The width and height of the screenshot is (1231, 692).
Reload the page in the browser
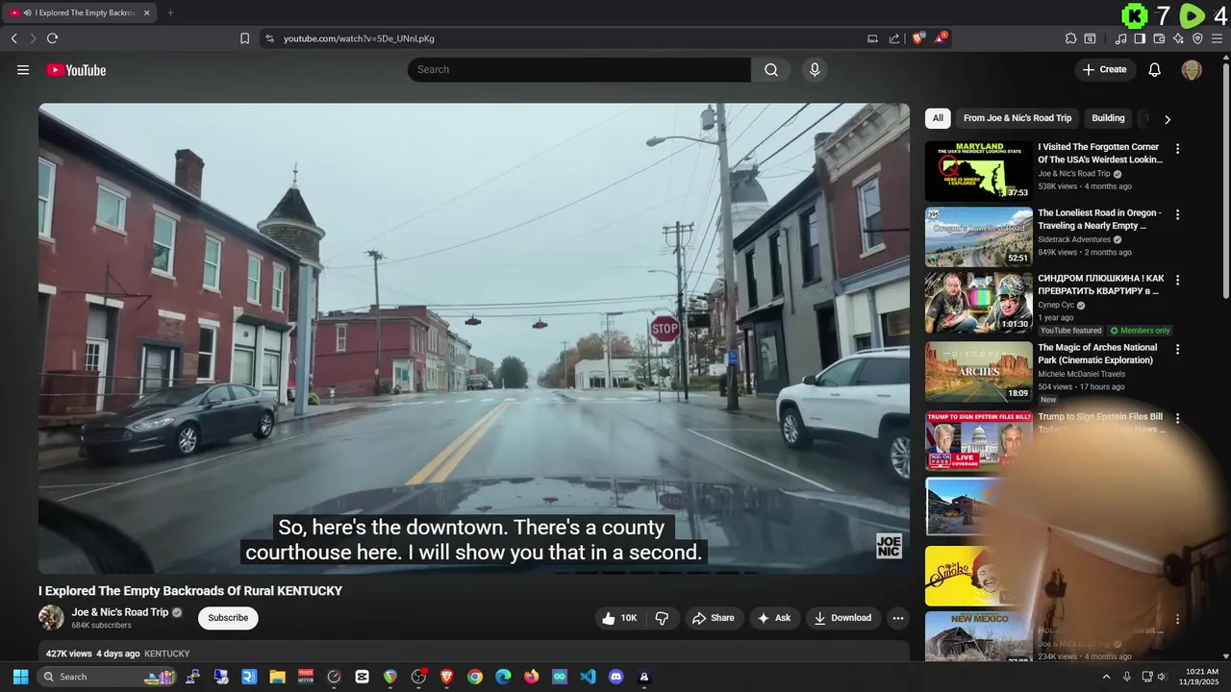click(52, 38)
